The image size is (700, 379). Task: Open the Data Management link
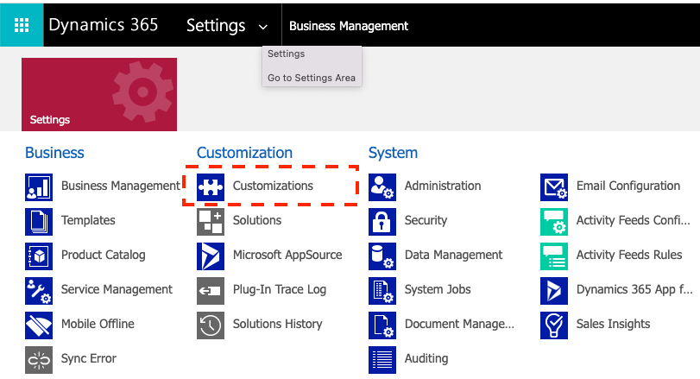(x=453, y=255)
